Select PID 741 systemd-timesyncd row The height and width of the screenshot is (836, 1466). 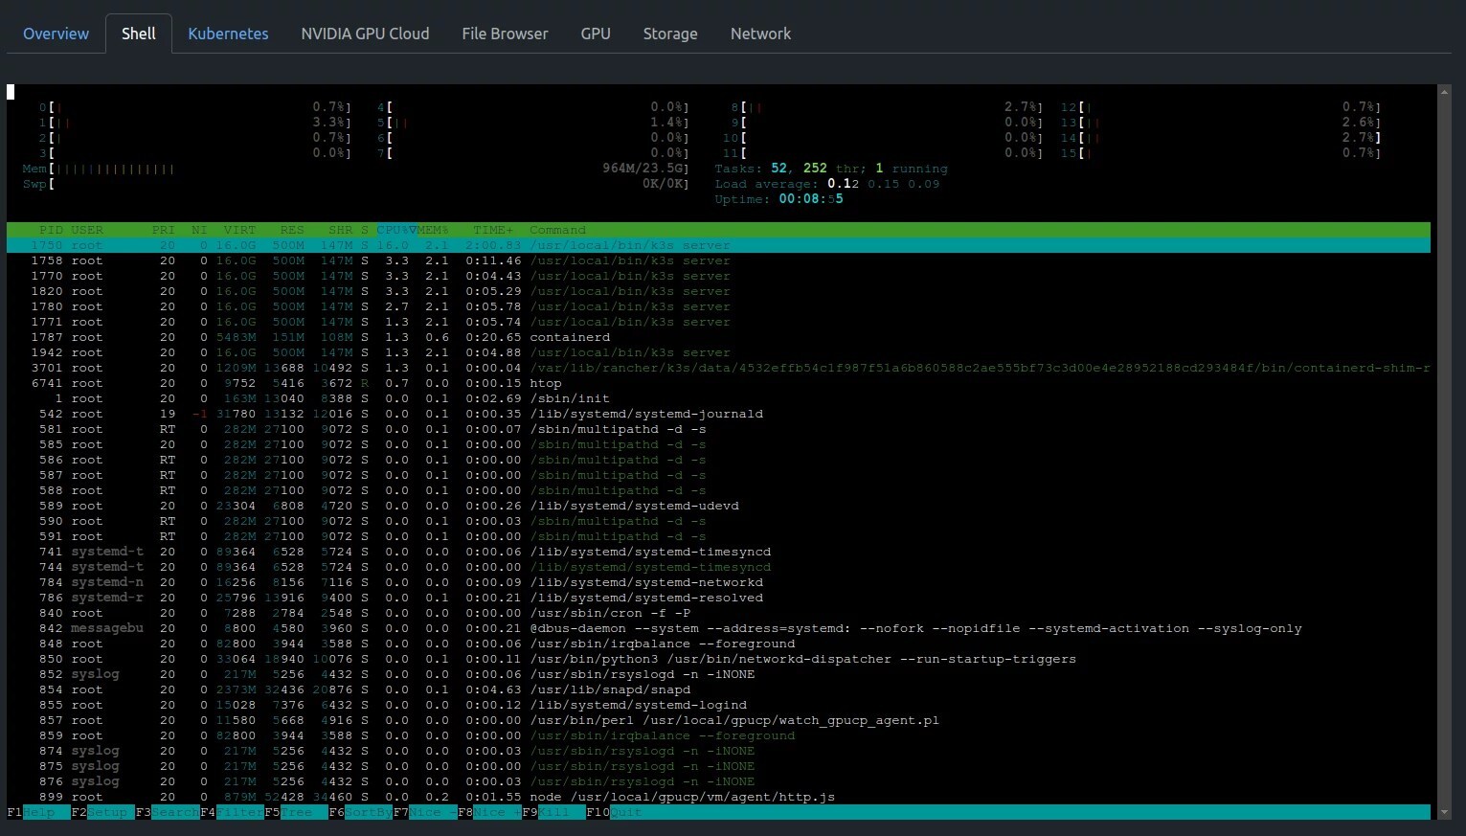click(718, 552)
